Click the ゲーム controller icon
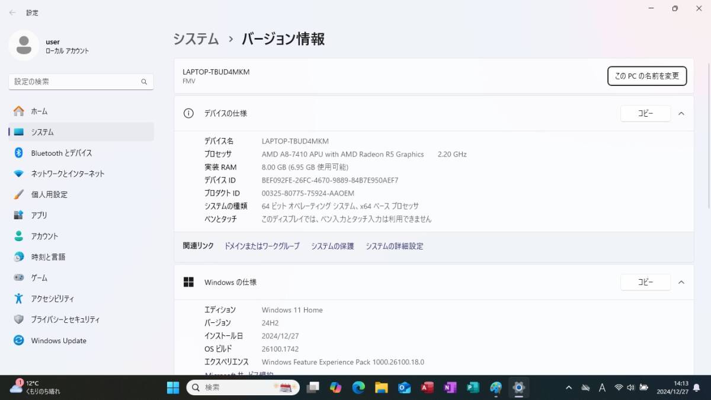This screenshot has width=711, height=400. (19, 277)
